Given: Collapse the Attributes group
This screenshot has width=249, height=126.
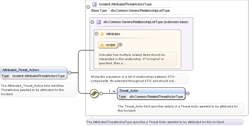Looking at the screenshot, I should click(97, 34).
